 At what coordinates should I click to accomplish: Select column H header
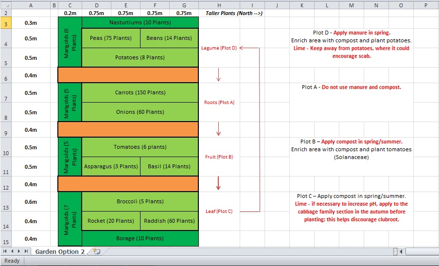point(219,5)
